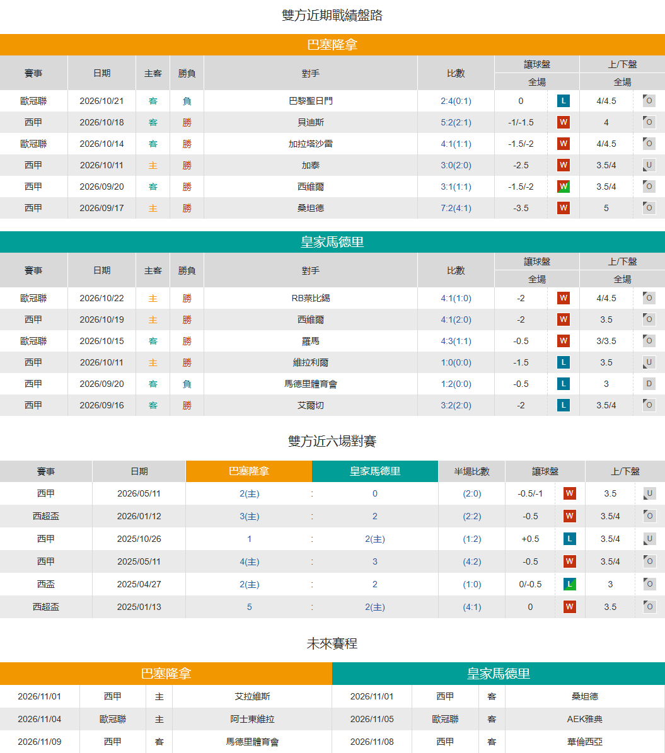Click 5 score in the 2025/01/13 Super Cup row
The image size is (665, 753).
(249, 607)
